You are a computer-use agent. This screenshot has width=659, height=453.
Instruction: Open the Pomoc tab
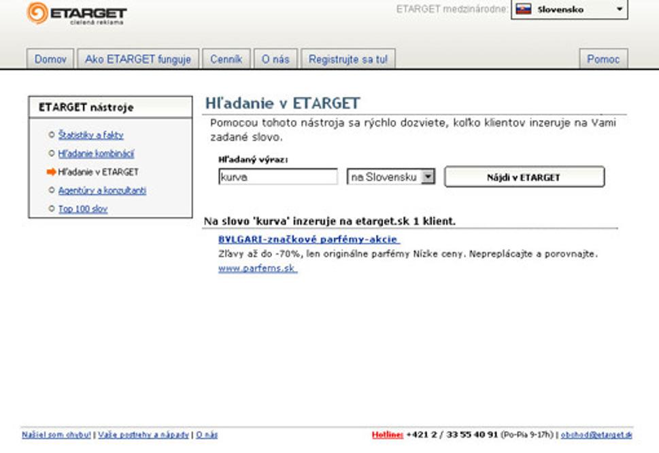click(x=603, y=59)
